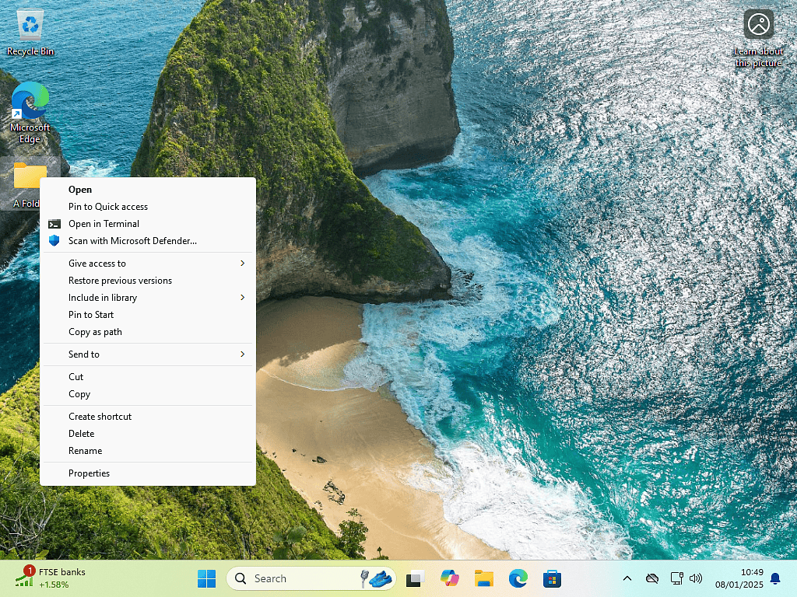Open the notification bell in system tray
797x597 pixels.
pyautogui.click(x=775, y=578)
